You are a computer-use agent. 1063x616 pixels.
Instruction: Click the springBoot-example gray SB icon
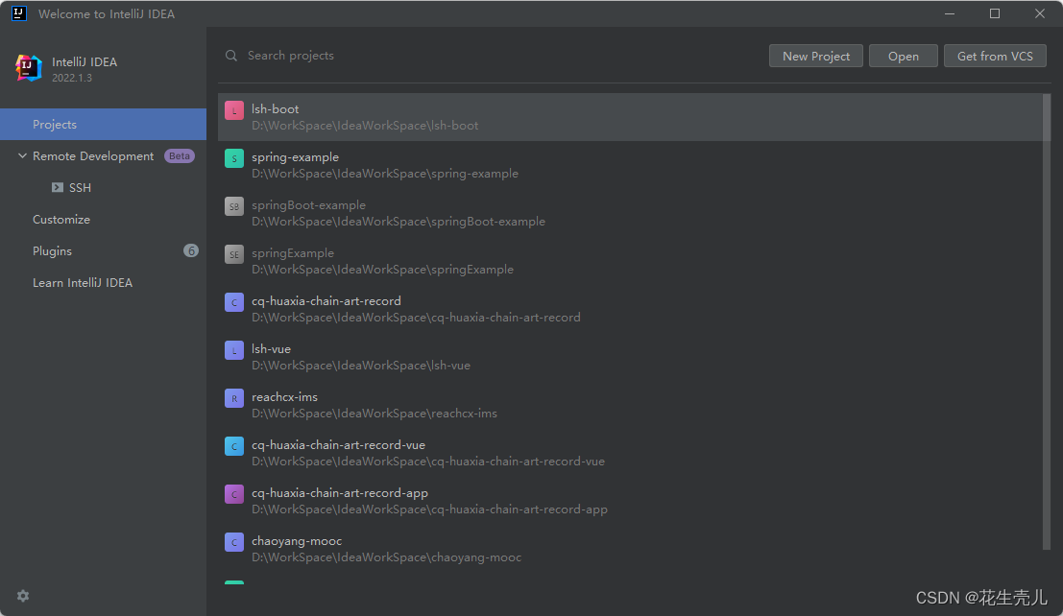234,206
